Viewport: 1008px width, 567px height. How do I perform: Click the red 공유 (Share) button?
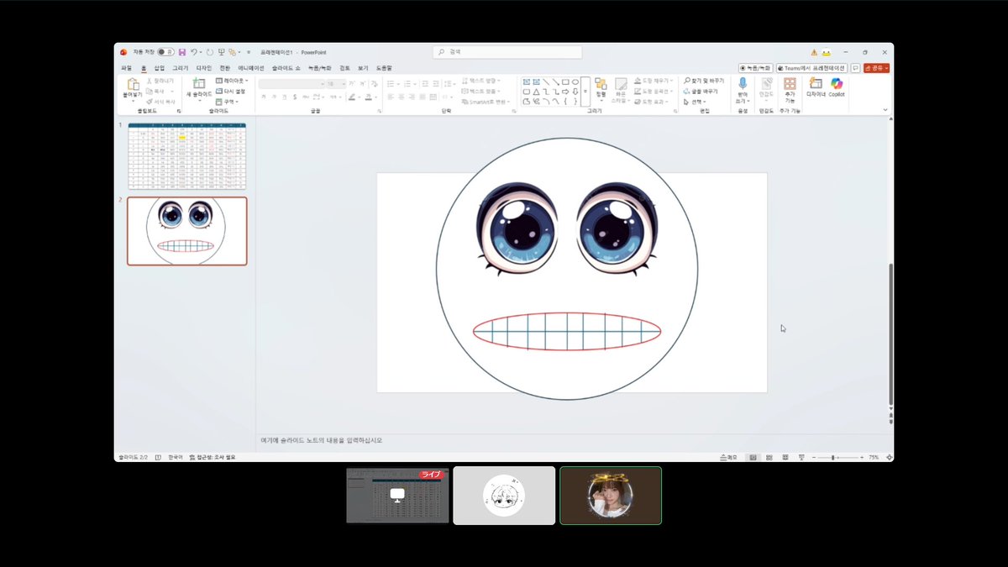tap(876, 68)
